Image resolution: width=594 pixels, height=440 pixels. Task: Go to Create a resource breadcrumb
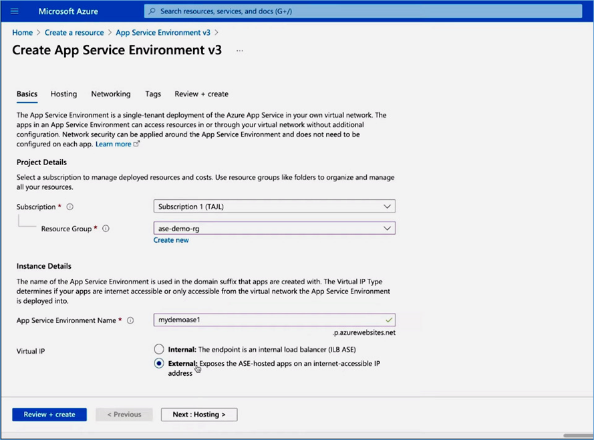[74, 33]
